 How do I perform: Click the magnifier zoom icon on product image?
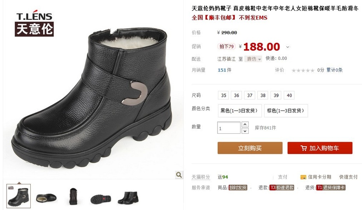tap(179, 175)
